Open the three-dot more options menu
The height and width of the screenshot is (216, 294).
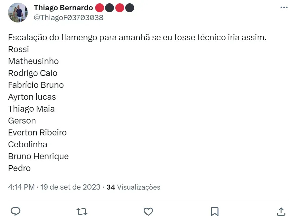pyautogui.click(x=284, y=8)
